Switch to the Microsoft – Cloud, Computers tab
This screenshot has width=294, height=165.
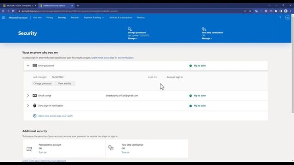click(19, 5)
